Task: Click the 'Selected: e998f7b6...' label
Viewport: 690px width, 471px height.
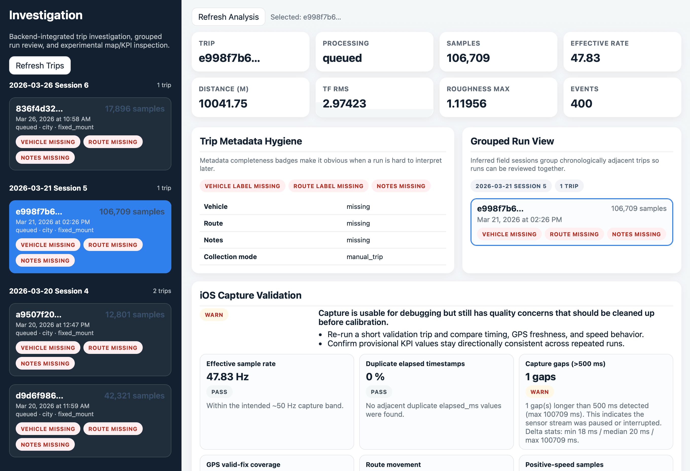Action: pyautogui.click(x=305, y=17)
